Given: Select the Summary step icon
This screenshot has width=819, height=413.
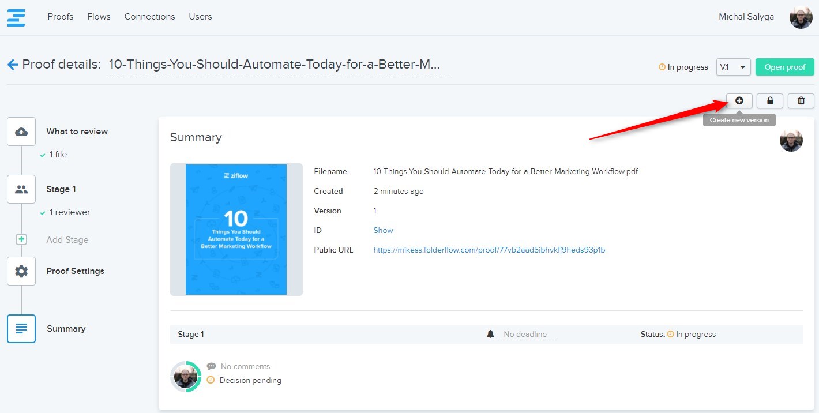Looking at the screenshot, I should tap(21, 329).
